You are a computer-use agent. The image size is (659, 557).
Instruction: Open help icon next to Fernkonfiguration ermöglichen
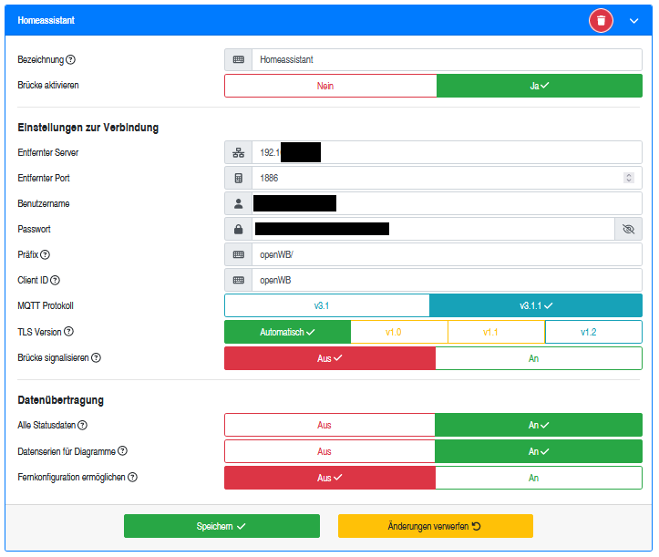pos(132,477)
